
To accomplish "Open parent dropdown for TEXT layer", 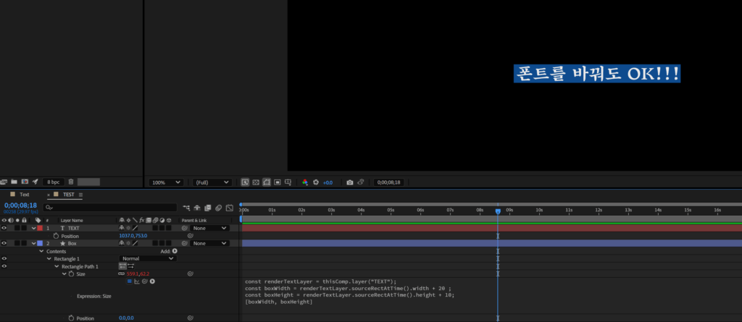I will click(209, 229).
